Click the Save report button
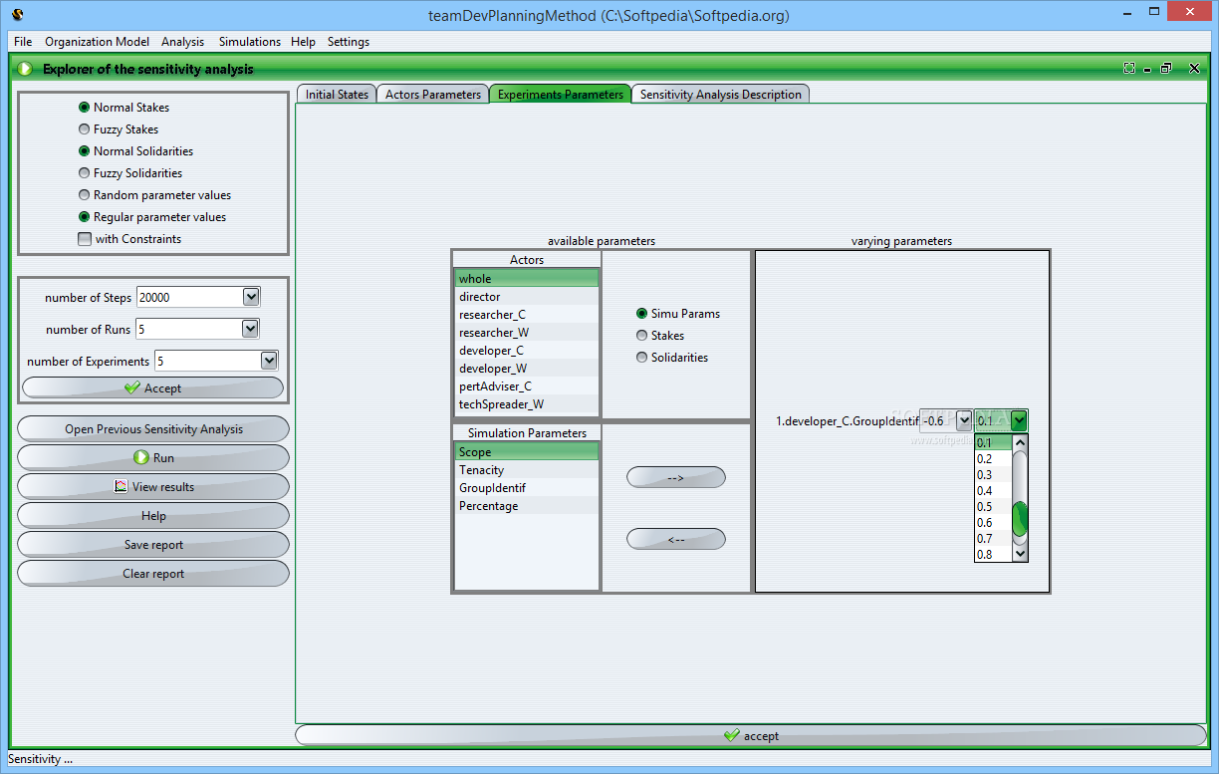 (x=153, y=545)
